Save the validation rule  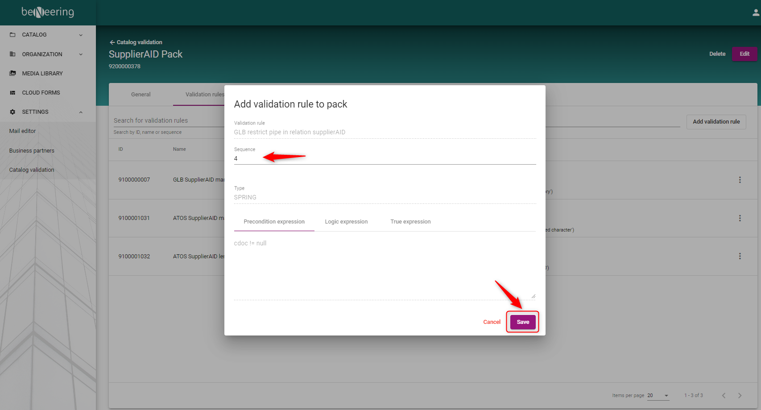pos(523,322)
